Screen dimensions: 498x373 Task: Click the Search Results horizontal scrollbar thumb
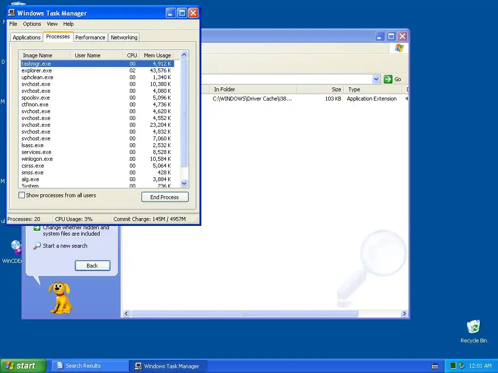tap(245, 314)
